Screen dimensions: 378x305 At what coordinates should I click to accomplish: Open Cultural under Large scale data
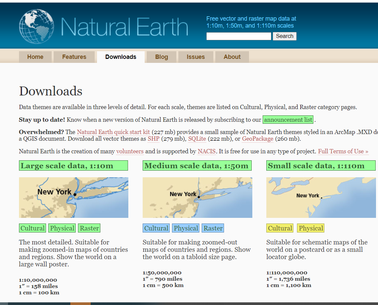click(x=32, y=228)
